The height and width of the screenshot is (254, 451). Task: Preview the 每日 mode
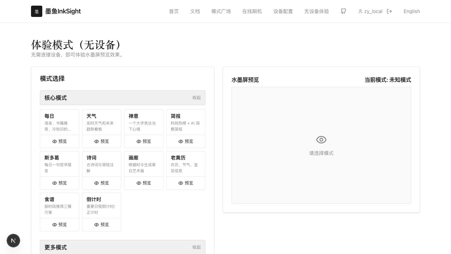tap(60, 141)
